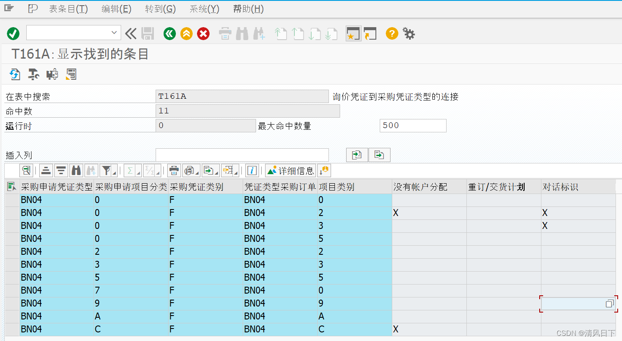Export the table data

(x=209, y=170)
